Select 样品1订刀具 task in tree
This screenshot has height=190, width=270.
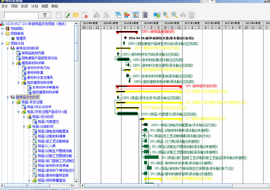point(46,146)
